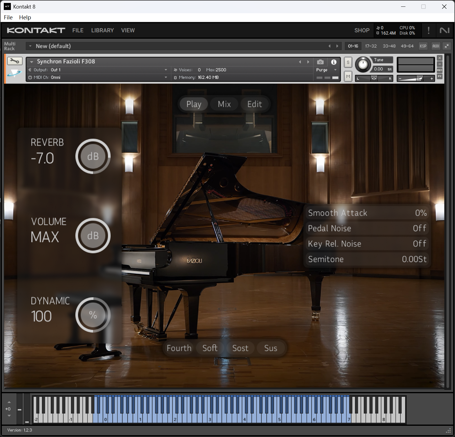Mute the instrument with M button

(348, 77)
